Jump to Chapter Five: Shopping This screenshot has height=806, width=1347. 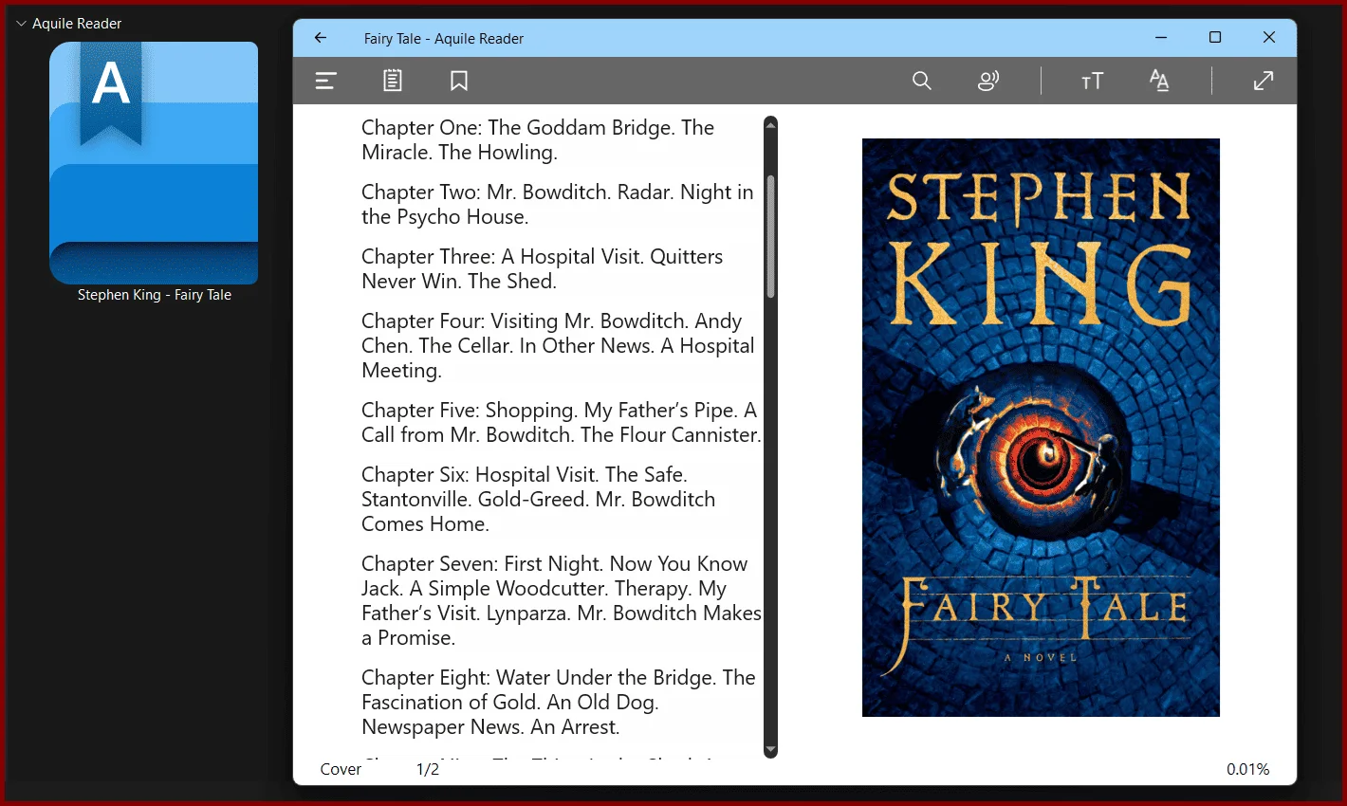coord(562,423)
